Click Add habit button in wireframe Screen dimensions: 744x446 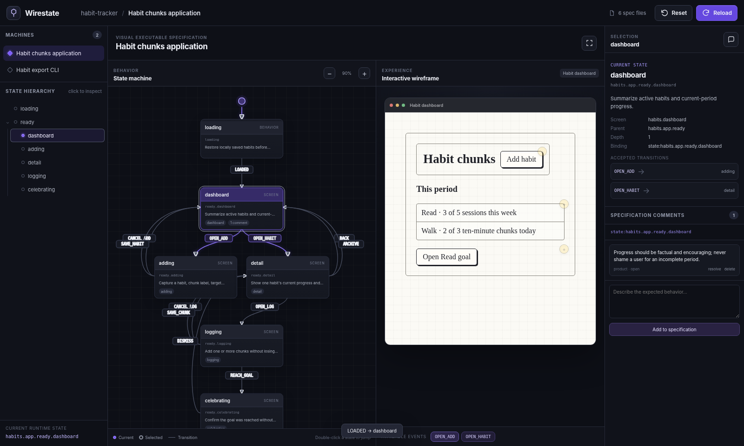click(x=521, y=159)
